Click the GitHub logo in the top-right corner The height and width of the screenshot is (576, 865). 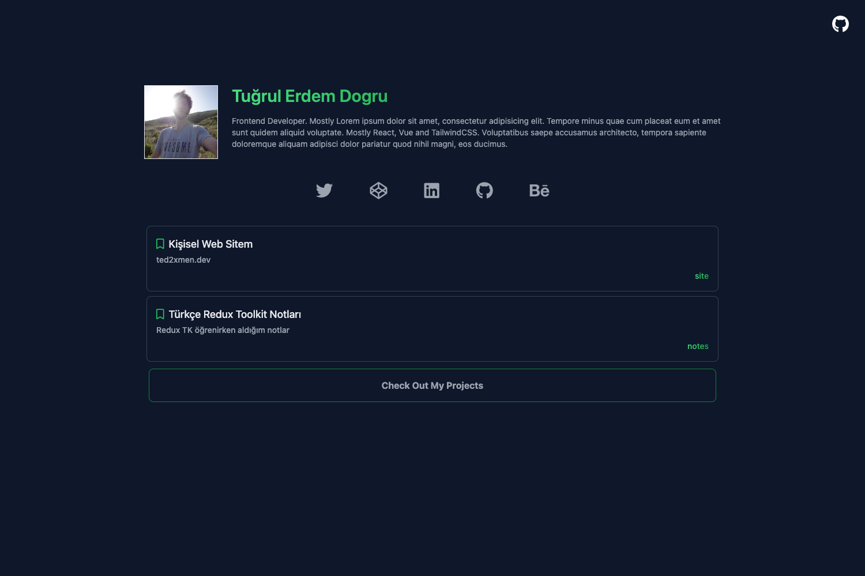coord(840,24)
